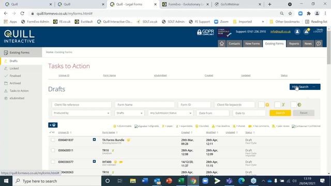Open the Archived sidebar item
Viewport: 331px width, 186px height.
[15, 83]
